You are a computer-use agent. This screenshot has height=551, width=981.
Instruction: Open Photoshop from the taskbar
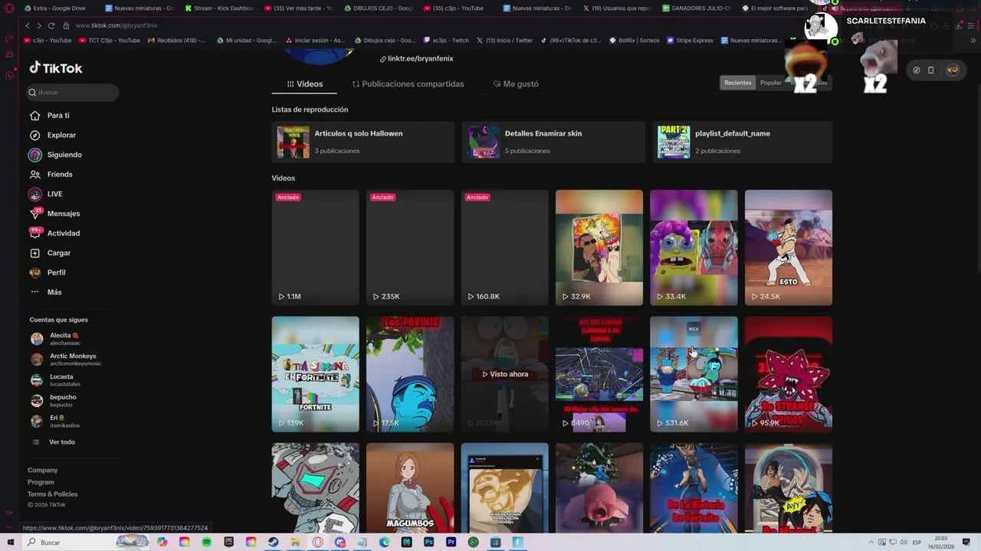429,542
